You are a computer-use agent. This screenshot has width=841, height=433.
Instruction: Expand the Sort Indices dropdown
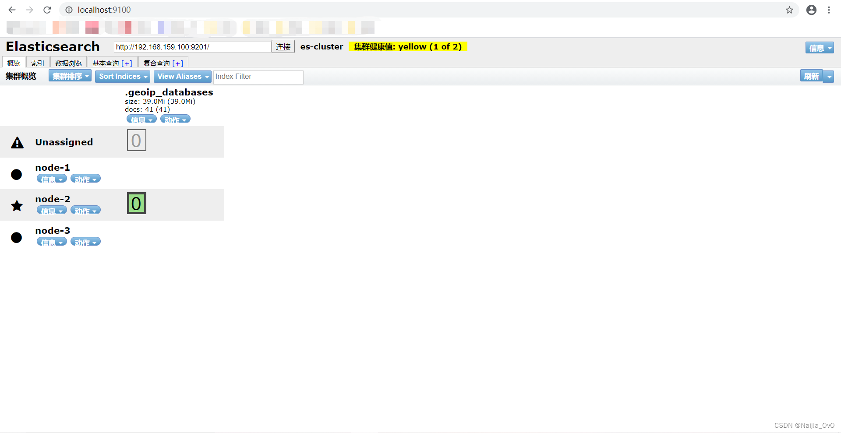click(x=123, y=77)
